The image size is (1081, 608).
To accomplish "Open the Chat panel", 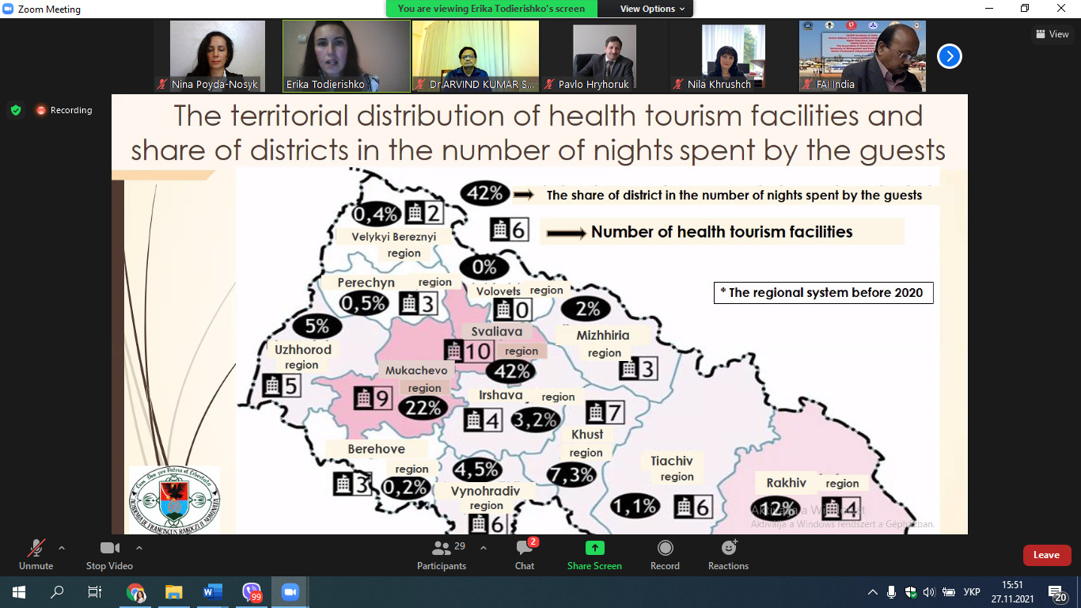I will click(x=524, y=548).
